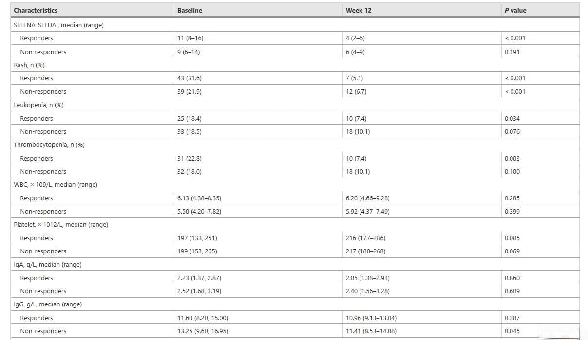
Task: Select the IgA, g/L row heading
Action: [x=48, y=265]
